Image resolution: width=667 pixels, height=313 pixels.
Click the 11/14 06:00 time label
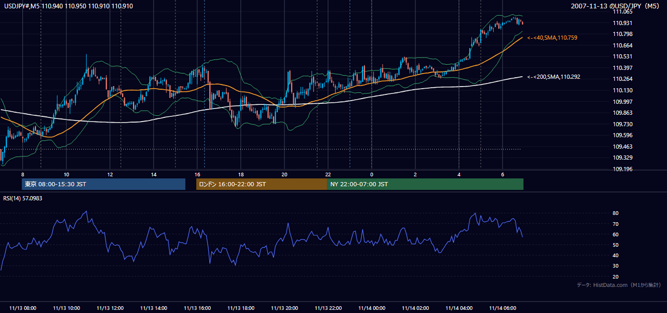503,308
